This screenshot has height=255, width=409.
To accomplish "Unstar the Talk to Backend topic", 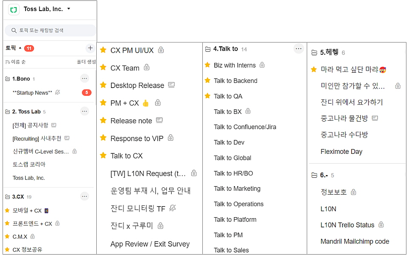I will pyautogui.click(x=207, y=80).
